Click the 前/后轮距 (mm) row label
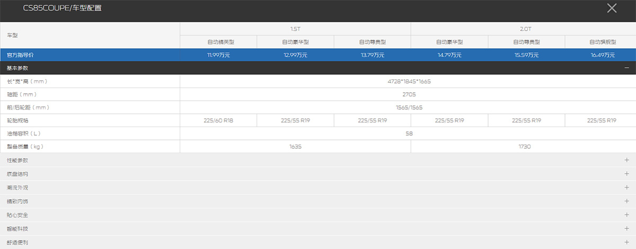Viewport: 636px width, 249px height. click(28, 108)
